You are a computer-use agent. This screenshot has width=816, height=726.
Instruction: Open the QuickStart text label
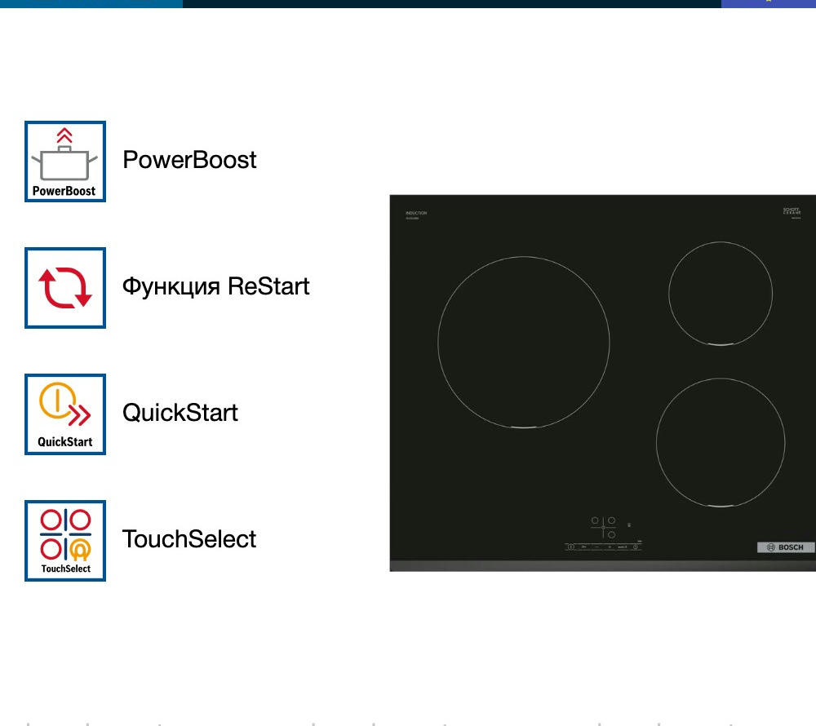pyautogui.click(x=180, y=413)
